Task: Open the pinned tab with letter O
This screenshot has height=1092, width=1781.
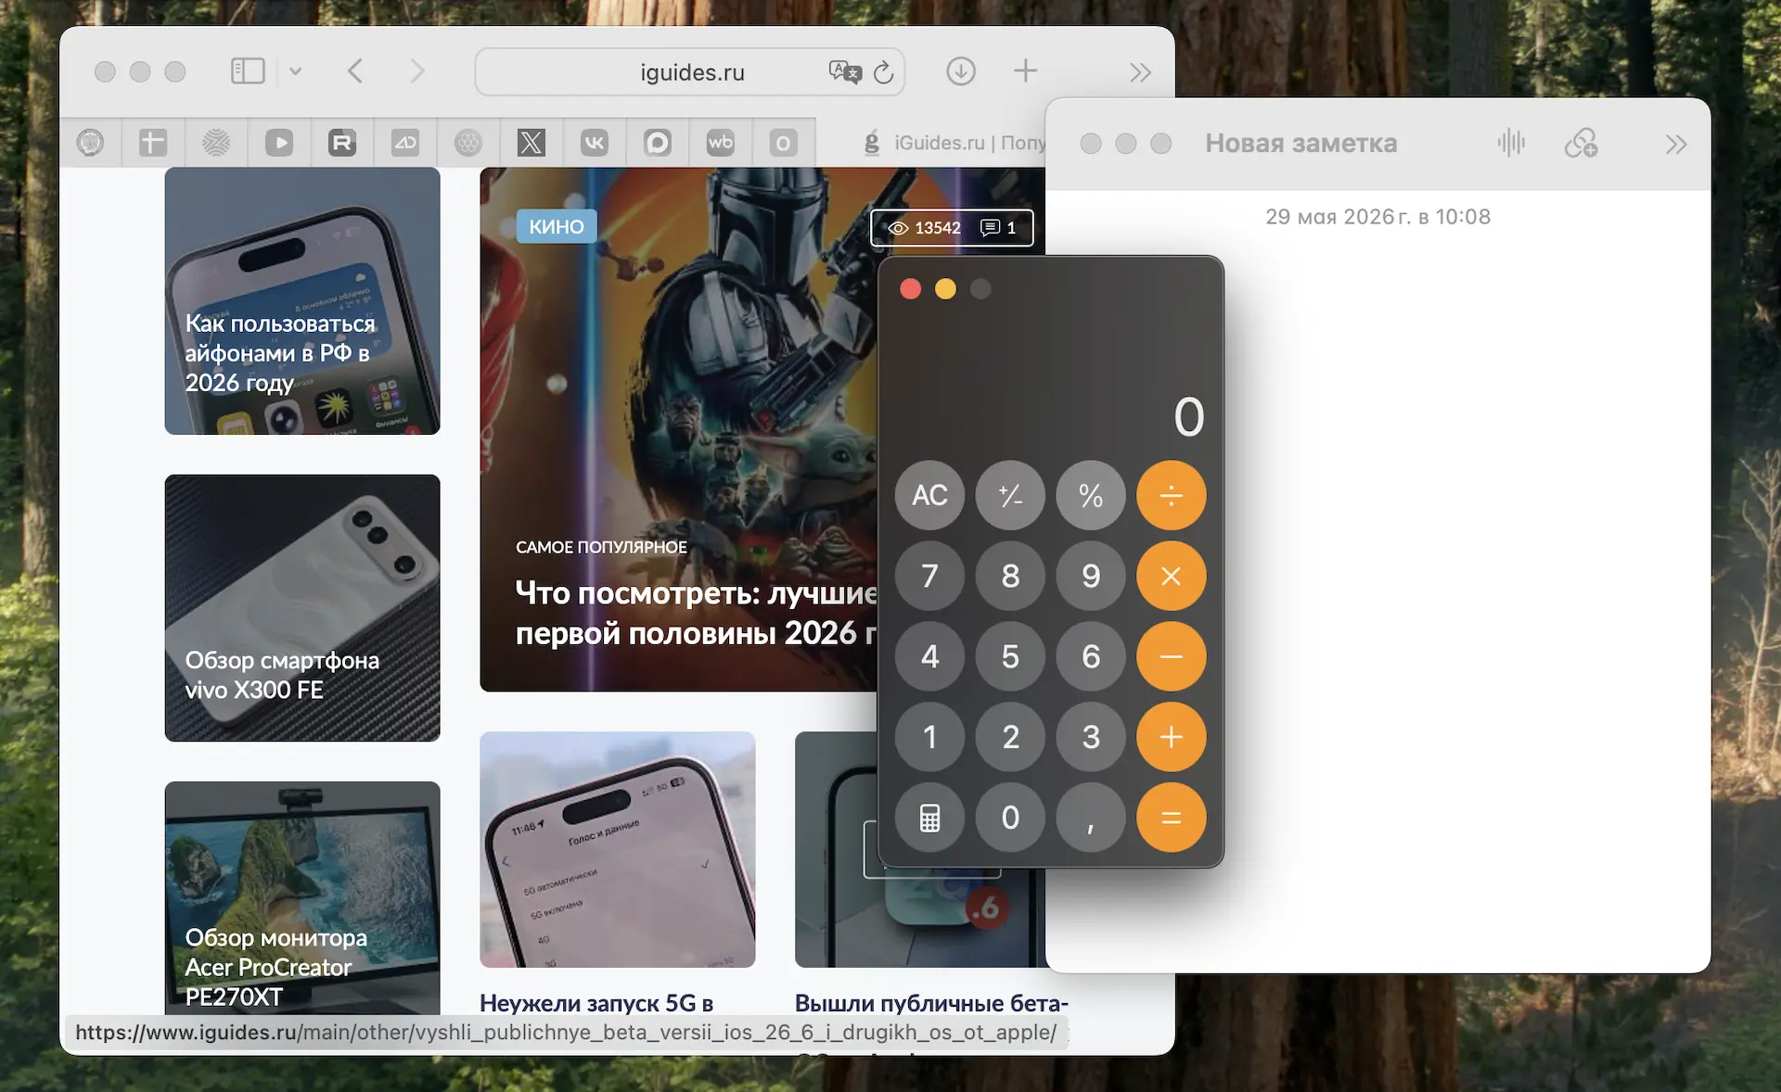Action: point(784,143)
